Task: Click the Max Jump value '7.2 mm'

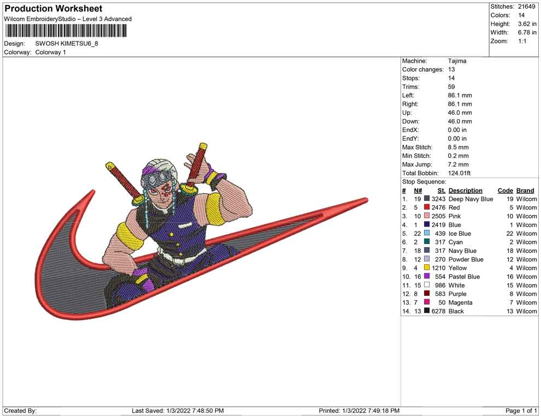Action: click(458, 164)
